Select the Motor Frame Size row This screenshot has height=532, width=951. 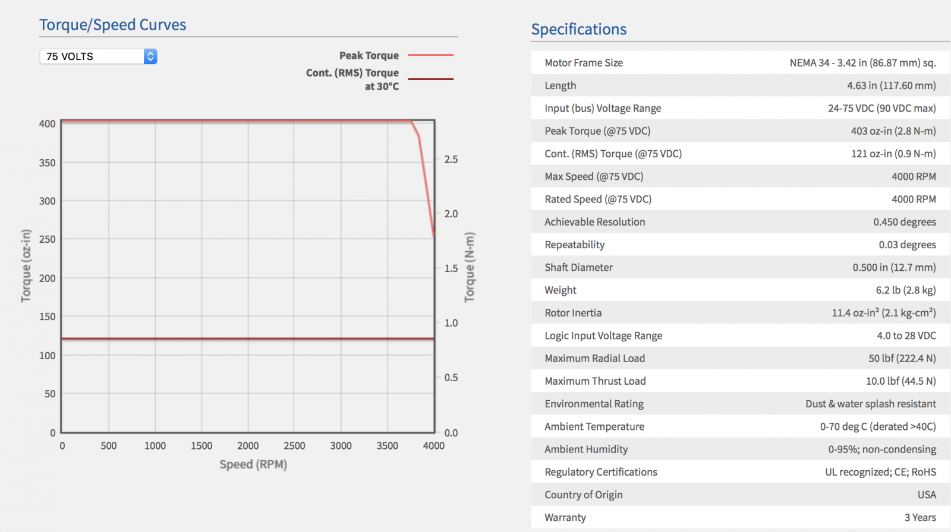pos(740,62)
